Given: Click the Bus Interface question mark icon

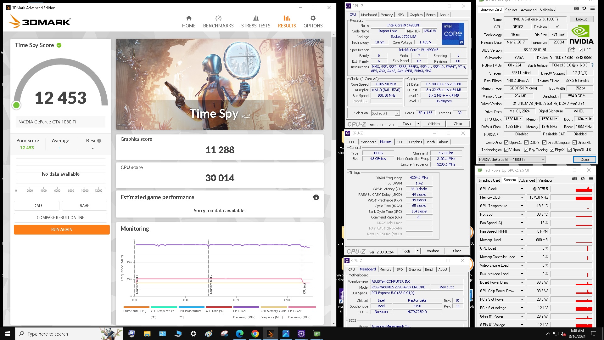Looking at the screenshot, I should tap(592, 65).
